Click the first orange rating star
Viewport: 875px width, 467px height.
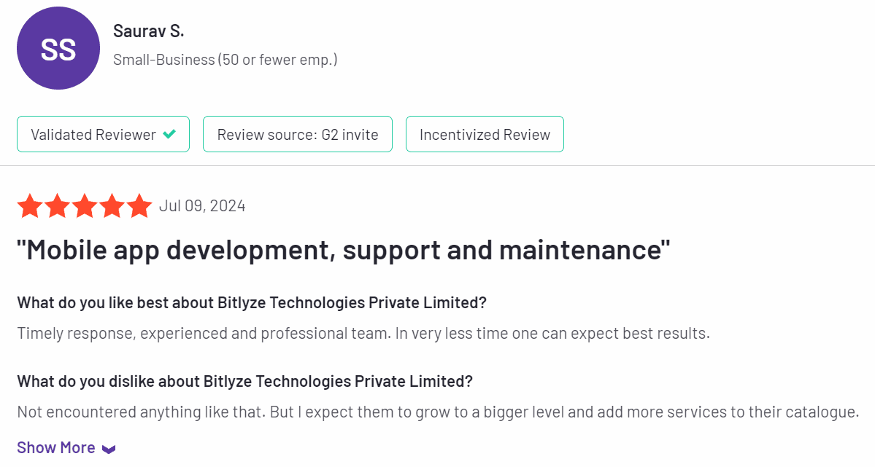[30, 206]
